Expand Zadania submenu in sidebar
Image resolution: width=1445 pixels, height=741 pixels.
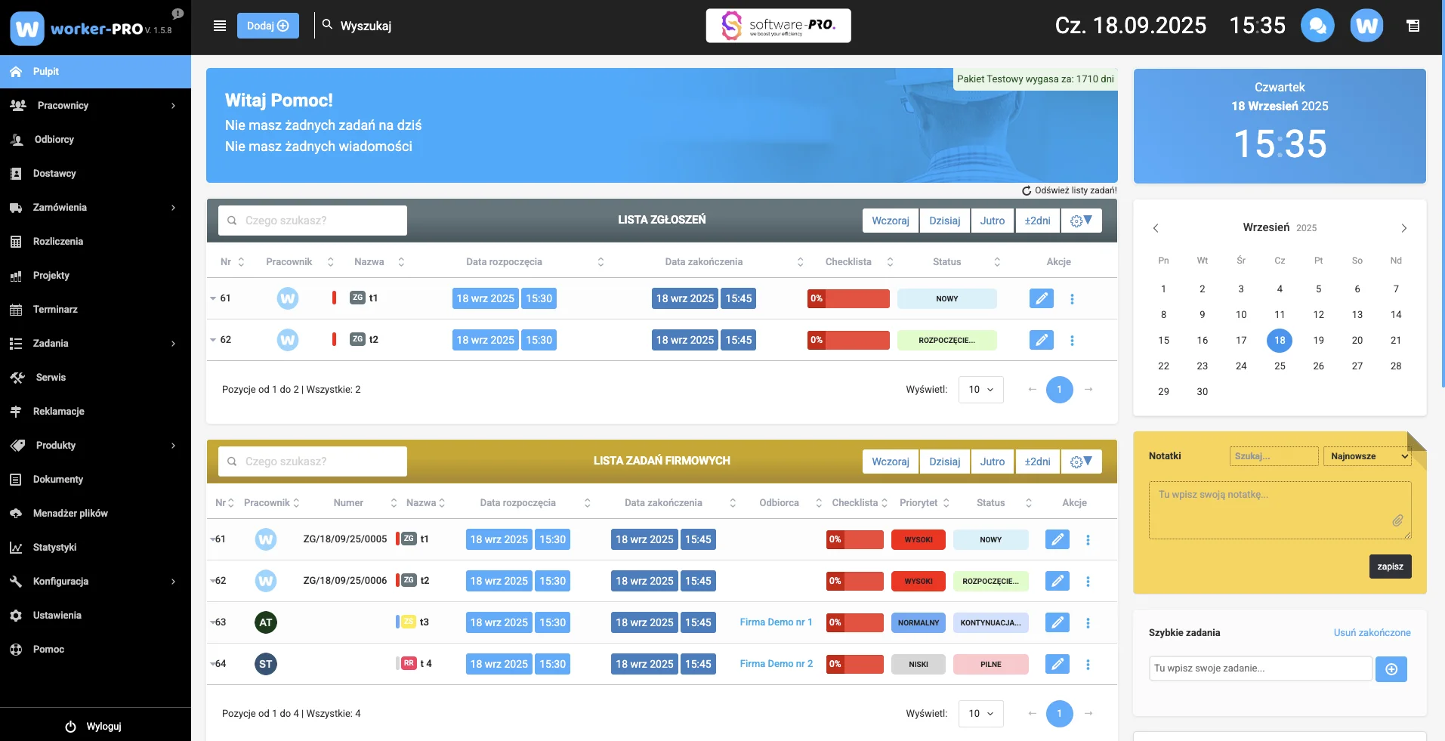pos(173,344)
